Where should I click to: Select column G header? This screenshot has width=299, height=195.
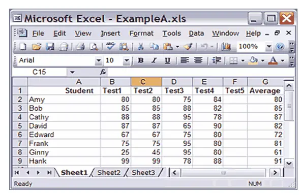coord(265,82)
